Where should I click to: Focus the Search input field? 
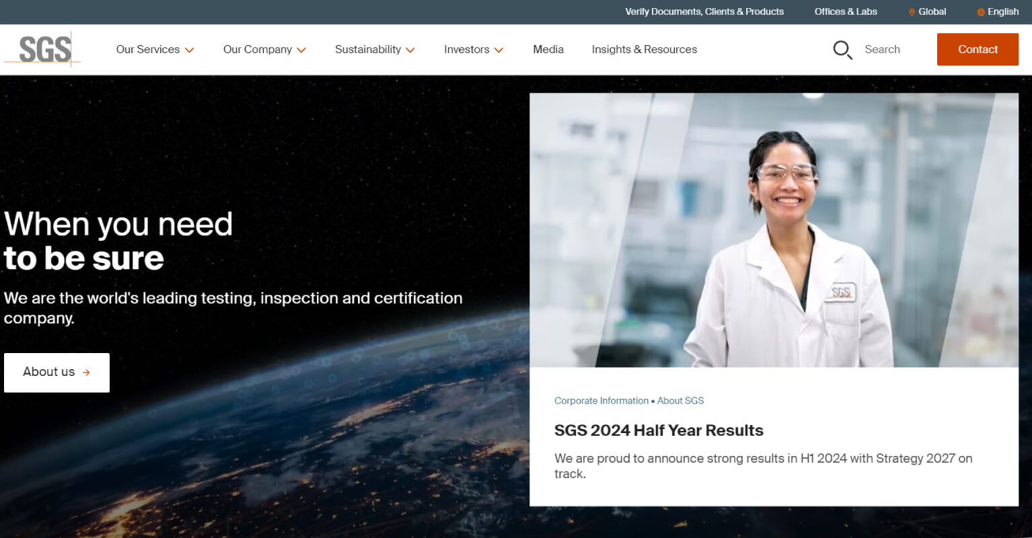(x=883, y=49)
